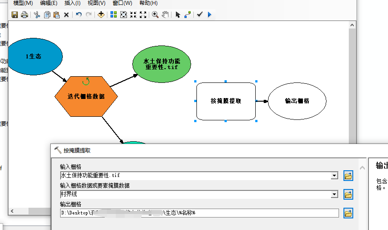Save the model with the floppy icon

click(x=15, y=15)
